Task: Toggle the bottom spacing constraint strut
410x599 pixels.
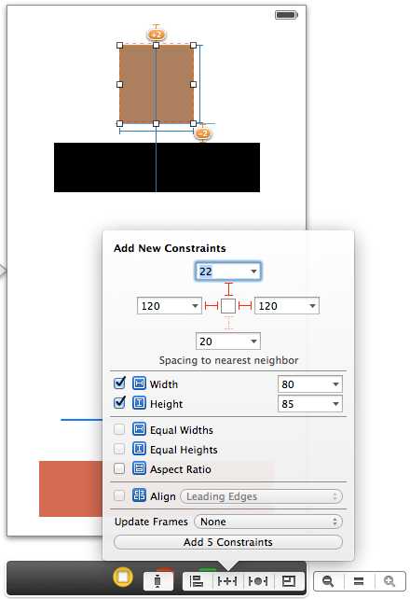Action: 228,324
